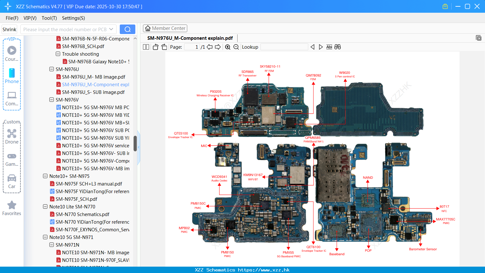Image resolution: width=485 pixels, height=273 pixels.
Task: Open VIP menu
Action: pyautogui.click(x=30, y=18)
